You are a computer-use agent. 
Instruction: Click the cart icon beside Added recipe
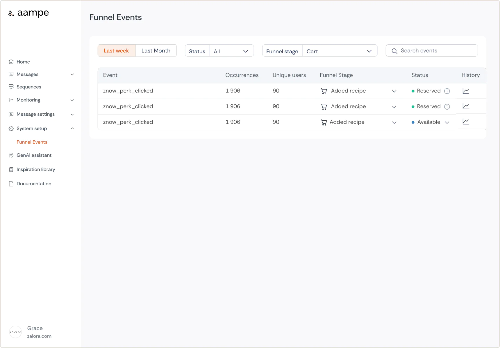(324, 91)
